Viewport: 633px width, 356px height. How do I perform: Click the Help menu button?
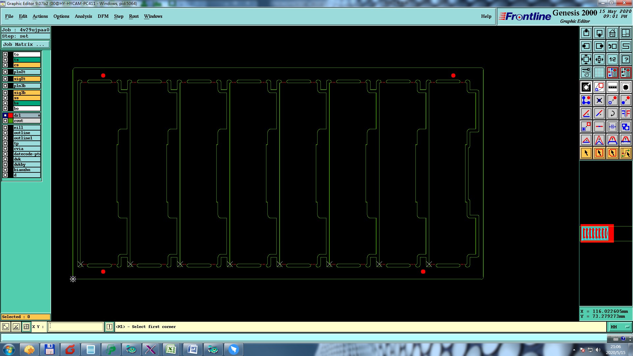[x=486, y=16]
